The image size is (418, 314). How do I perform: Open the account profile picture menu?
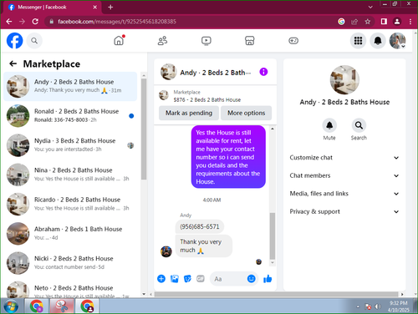pyautogui.click(x=397, y=41)
